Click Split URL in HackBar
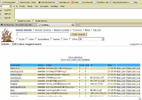 point(8,14)
